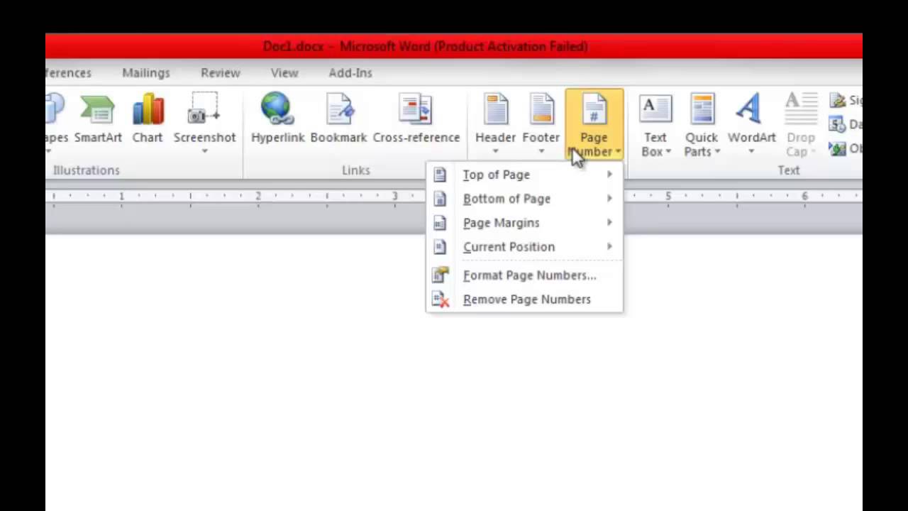Viewport: 908px width, 511px height.
Task: Open Header dropdown arrow
Action: point(495,151)
